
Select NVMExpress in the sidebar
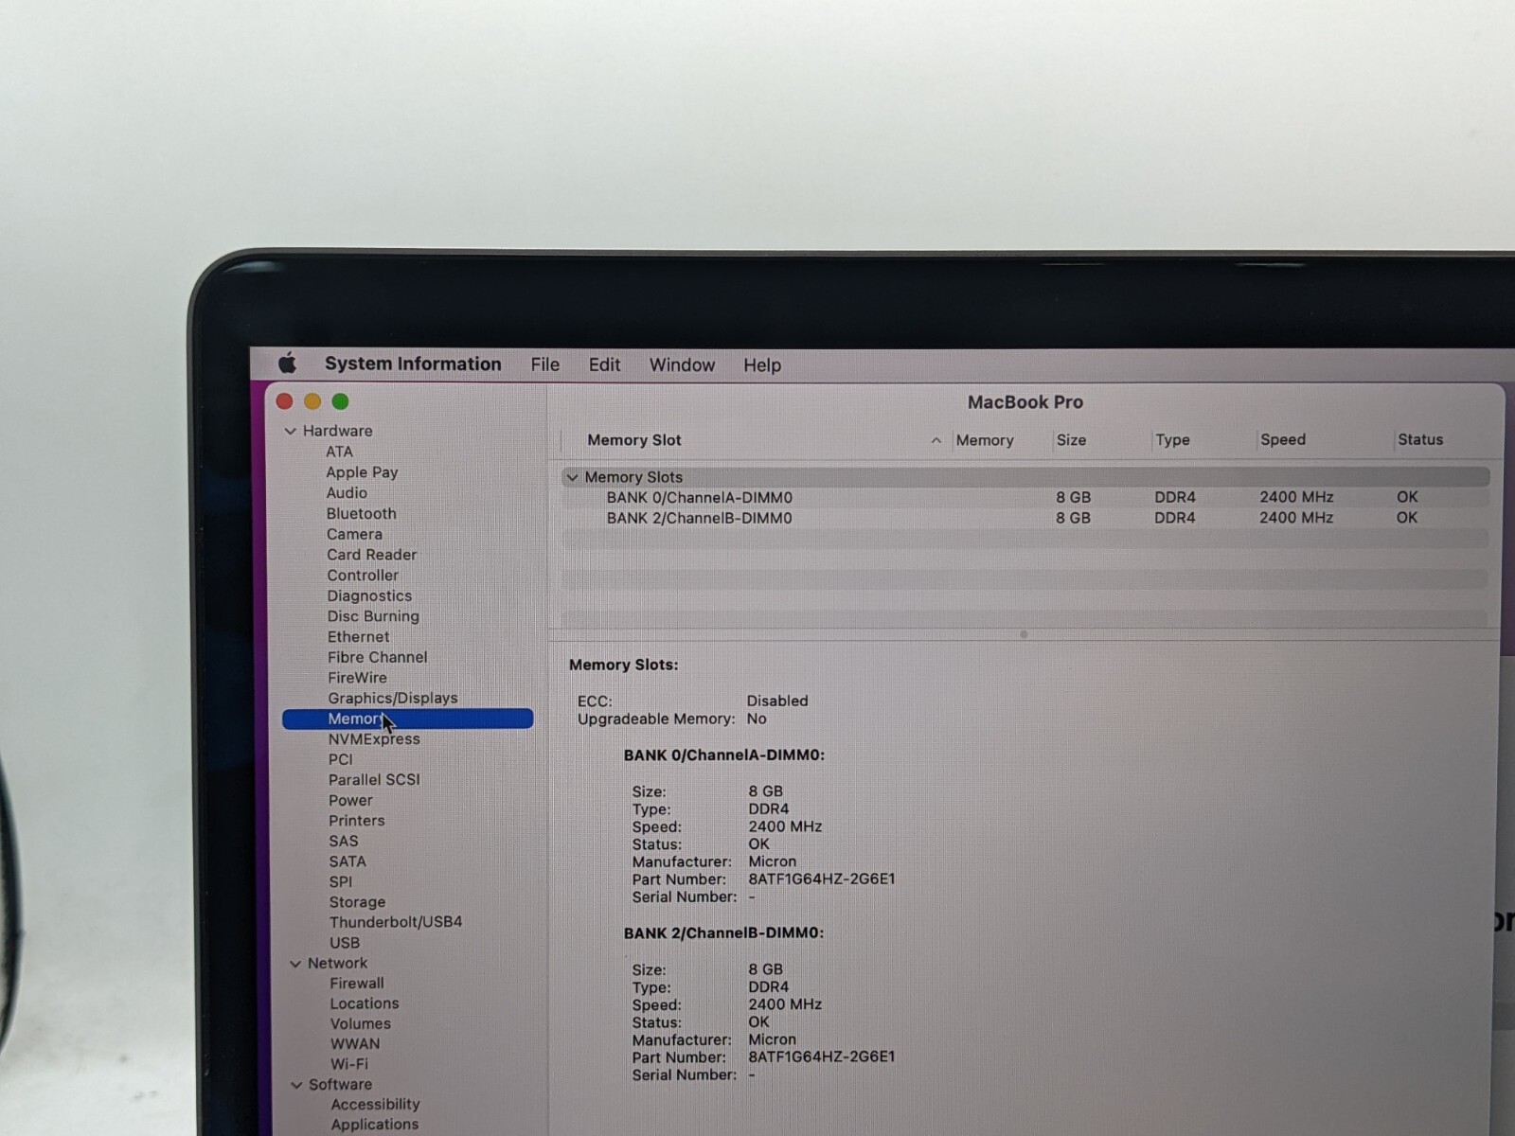click(374, 739)
